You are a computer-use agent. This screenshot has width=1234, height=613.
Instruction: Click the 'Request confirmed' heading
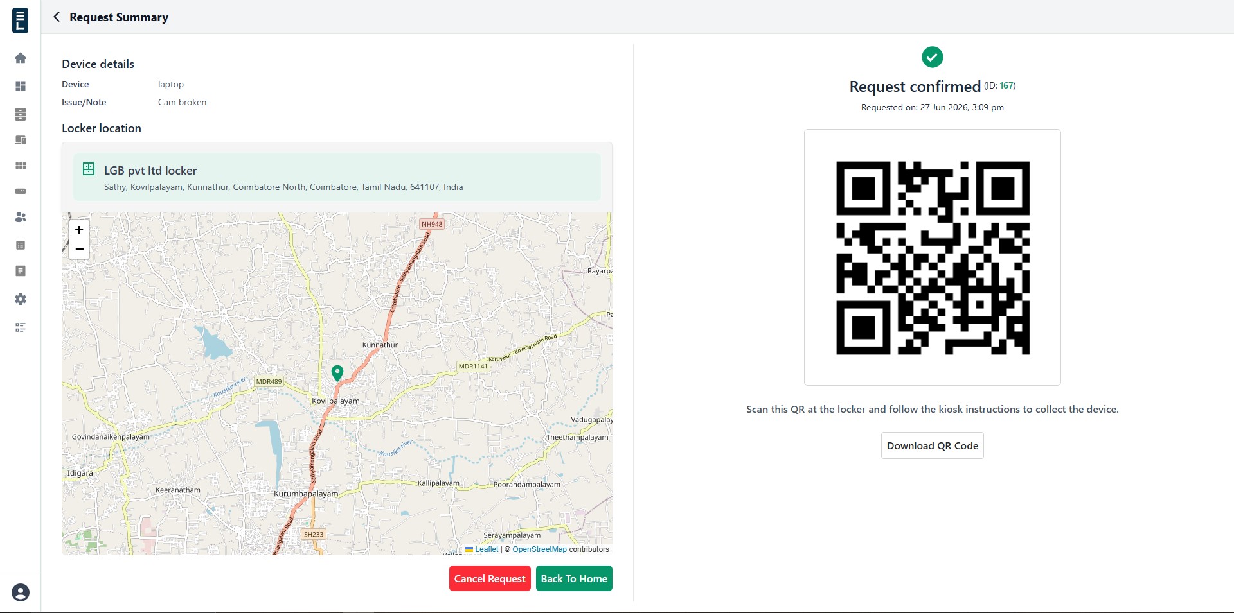coord(915,87)
